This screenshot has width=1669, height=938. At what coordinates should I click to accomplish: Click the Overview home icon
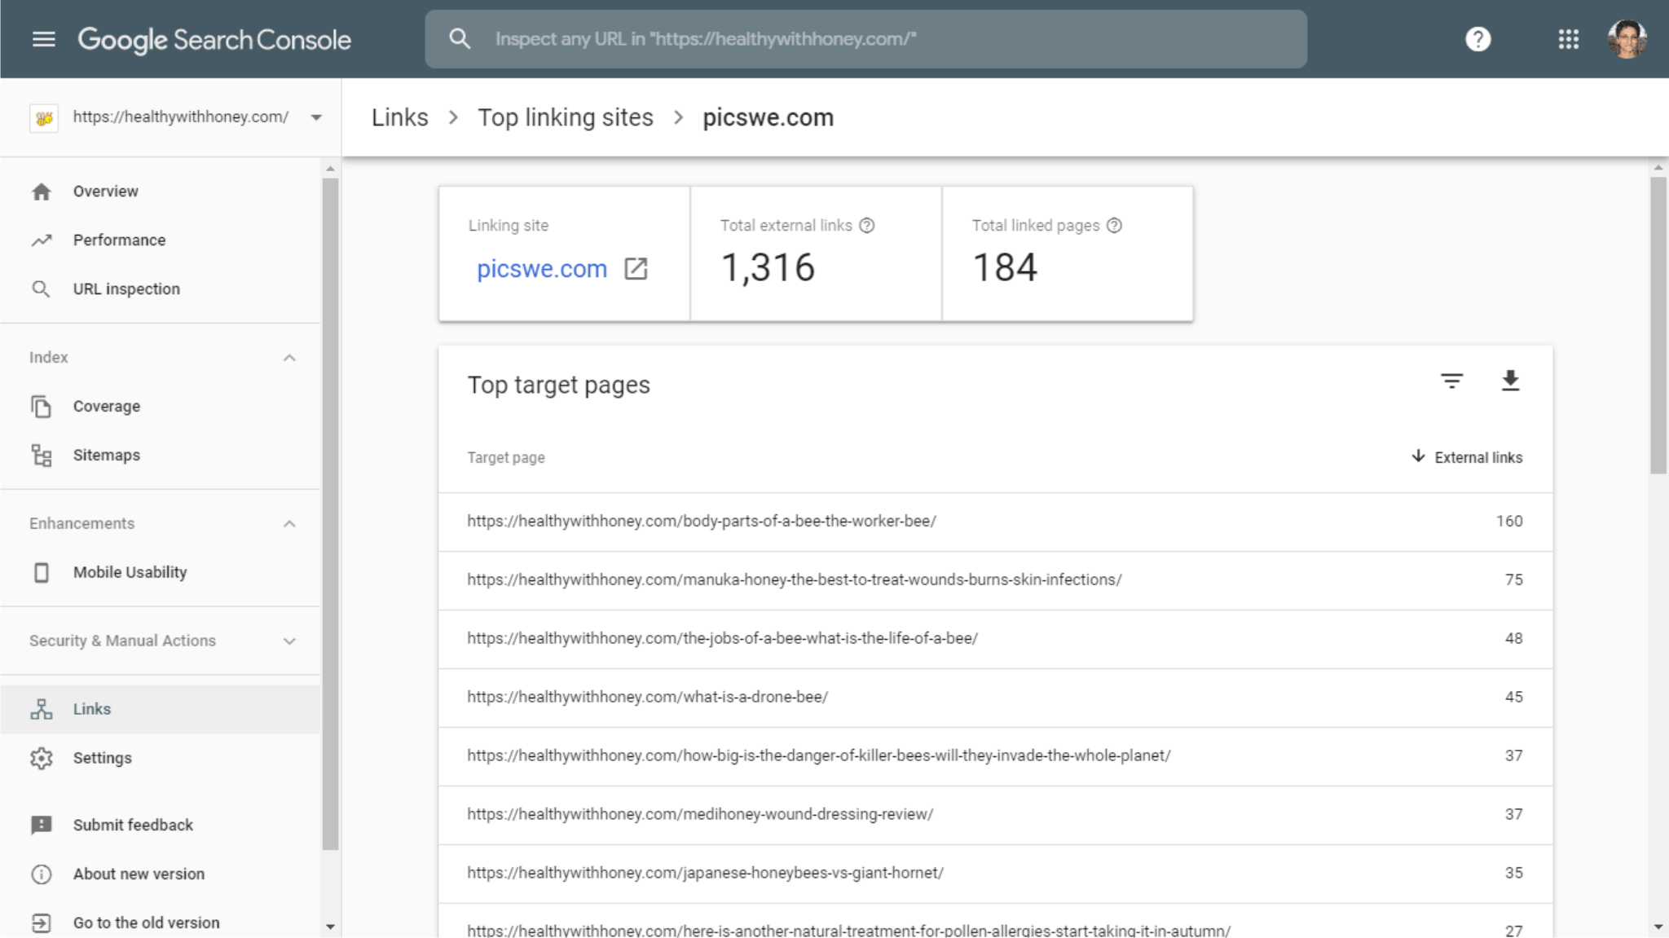pyautogui.click(x=42, y=192)
